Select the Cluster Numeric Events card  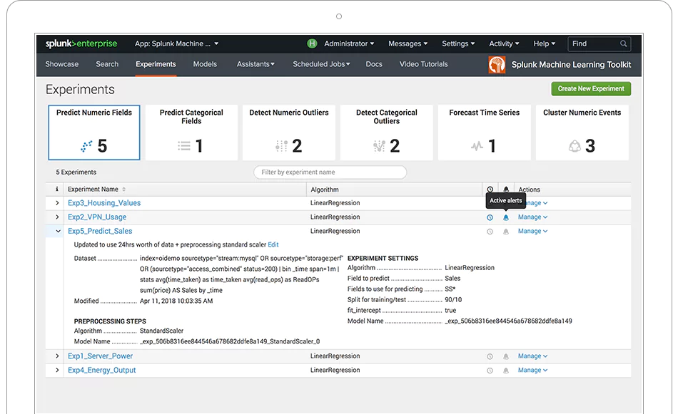[x=582, y=133]
